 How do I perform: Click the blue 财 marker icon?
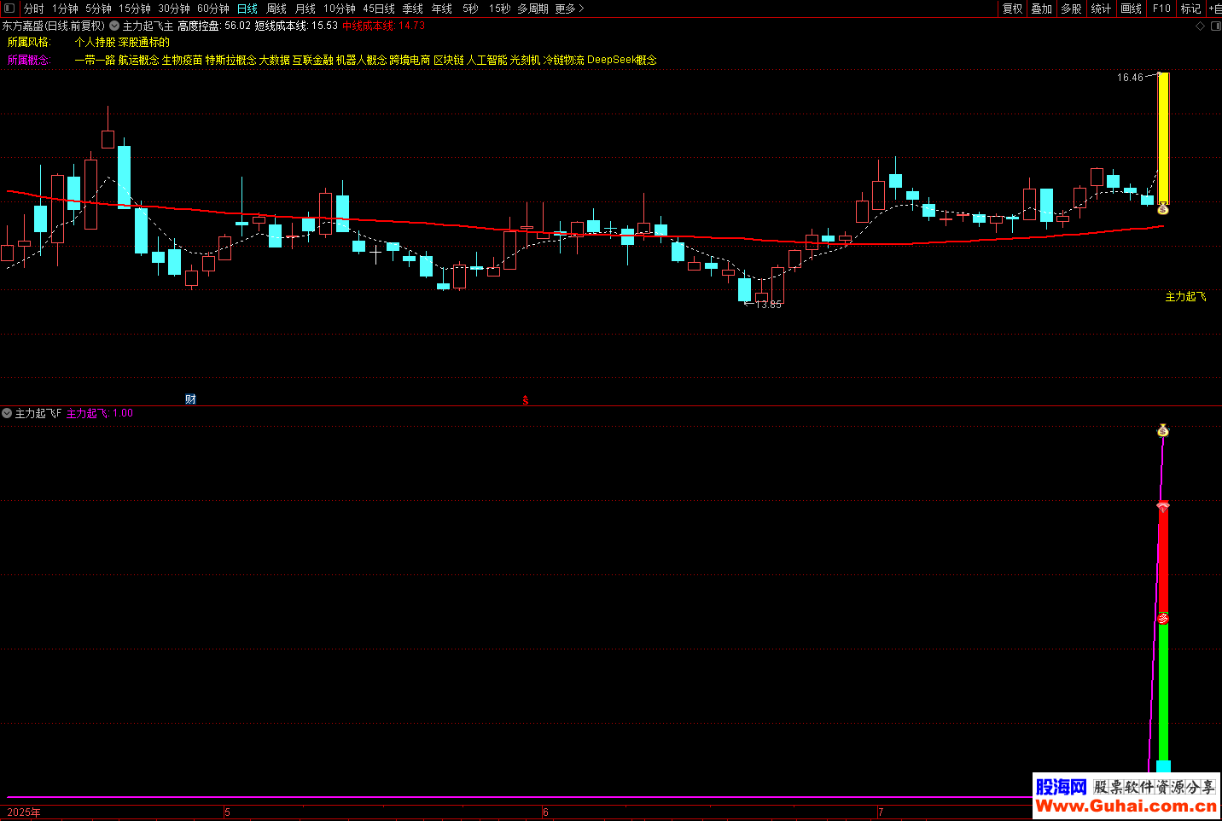pos(190,399)
